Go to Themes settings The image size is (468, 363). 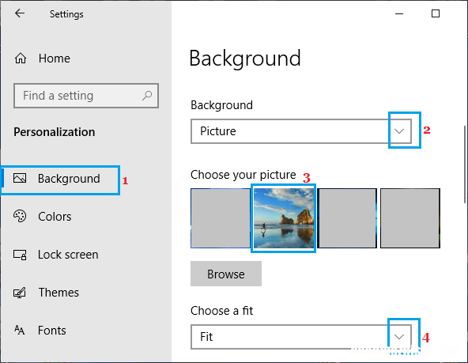[x=58, y=293]
